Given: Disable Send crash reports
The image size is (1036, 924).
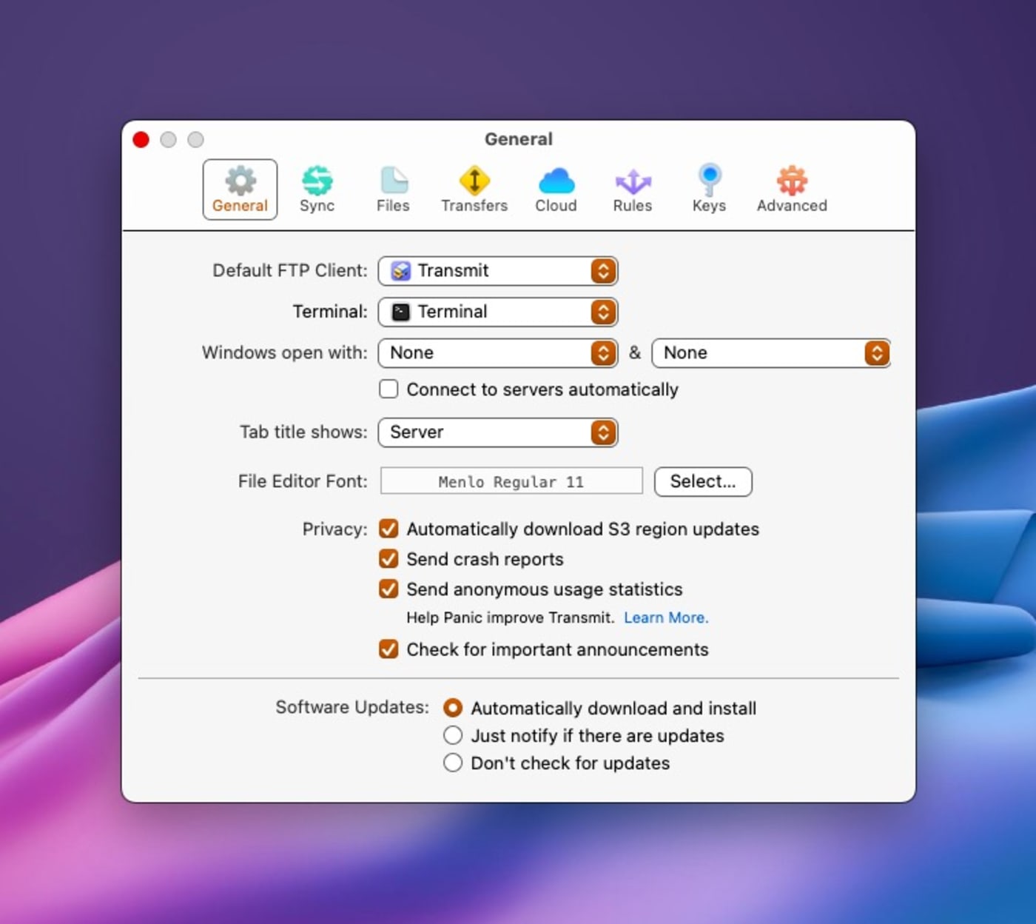Looking at the screenshot, I should pyautogui.click(x=388, y=559).
